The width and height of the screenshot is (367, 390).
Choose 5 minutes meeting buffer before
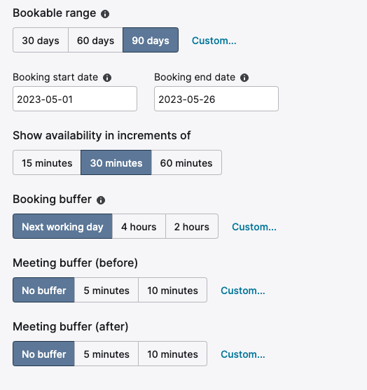click(106, 290)
